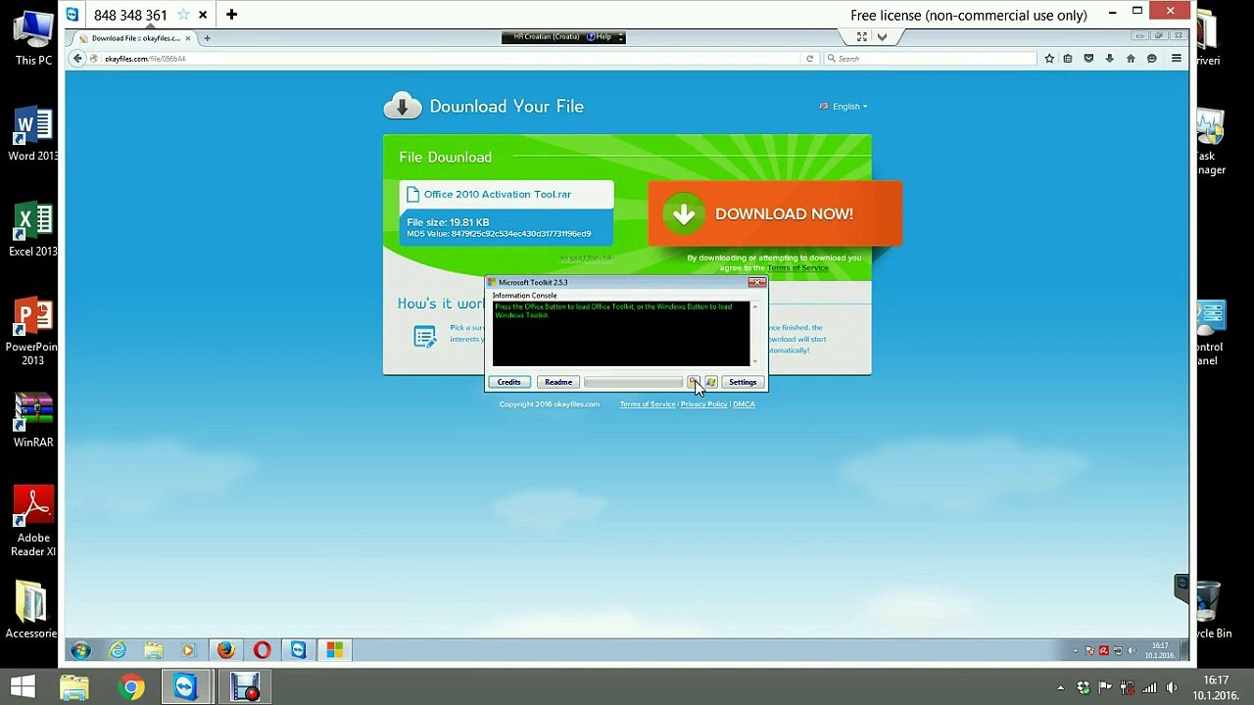Open Terms of Service link in page footer
This screenshot has height=705, width=1254.
pyautogui.click(x=648, y=404)
